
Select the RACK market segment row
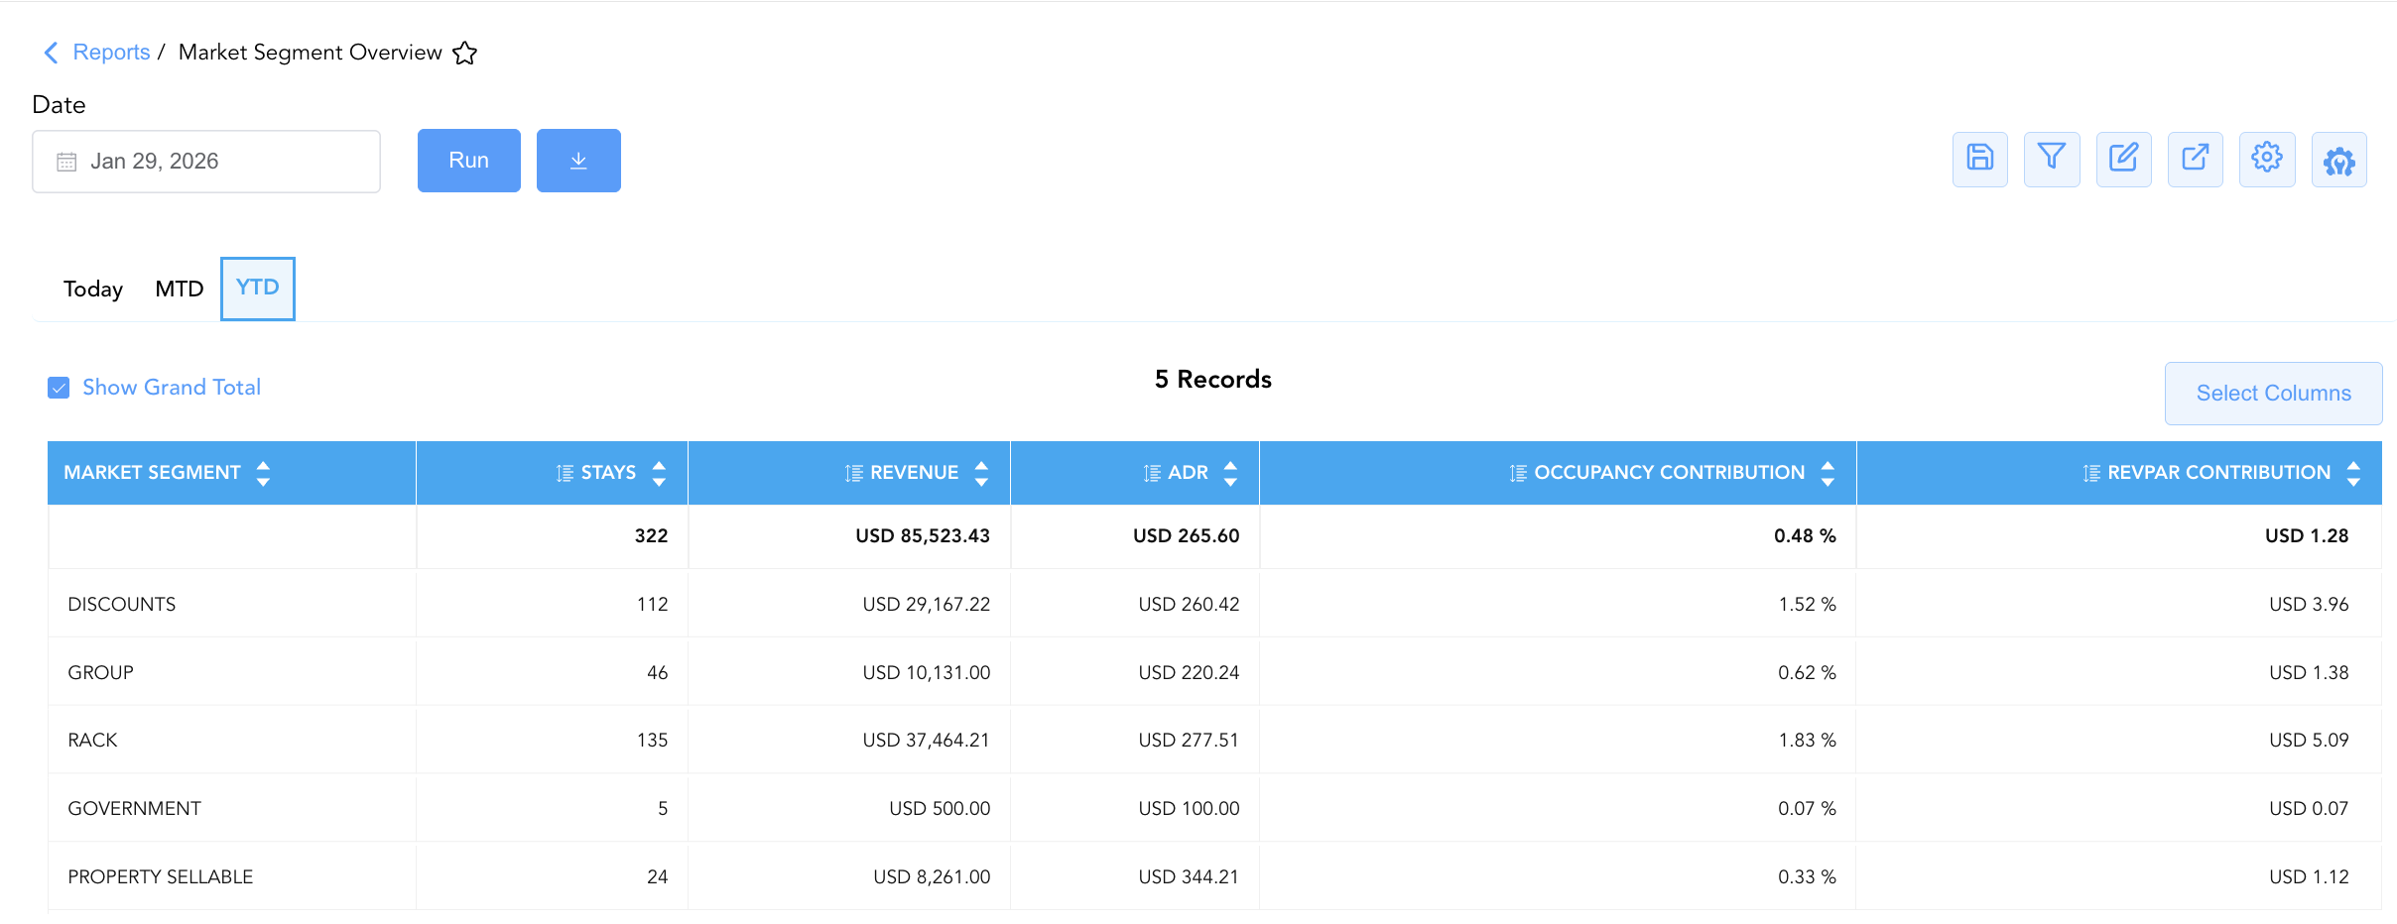point(1214,741)
